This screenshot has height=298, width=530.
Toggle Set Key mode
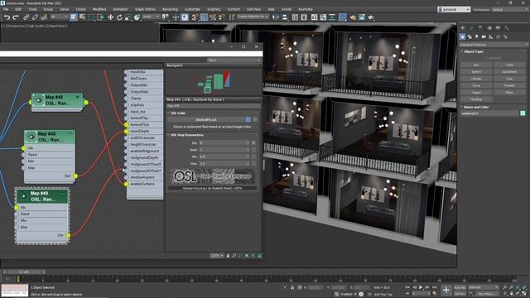tap(460, 294)
